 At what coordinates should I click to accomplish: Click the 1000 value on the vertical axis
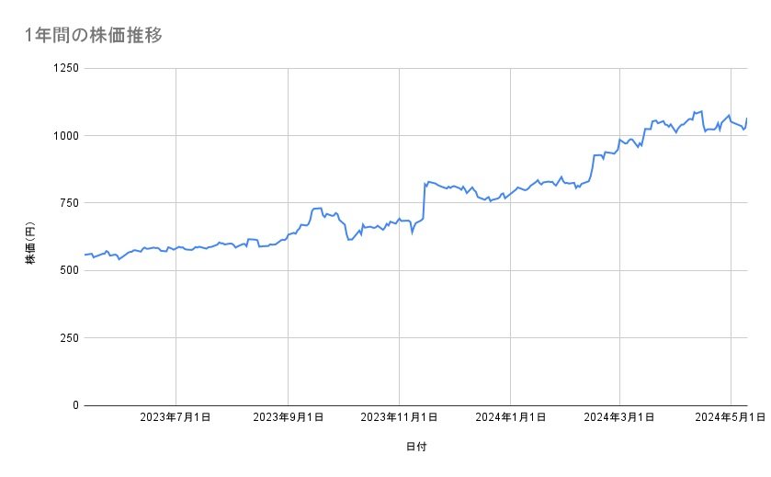pos(66,135)
